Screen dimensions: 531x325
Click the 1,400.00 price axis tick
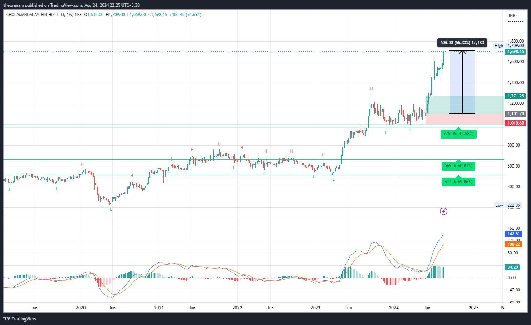coord(516,83)
